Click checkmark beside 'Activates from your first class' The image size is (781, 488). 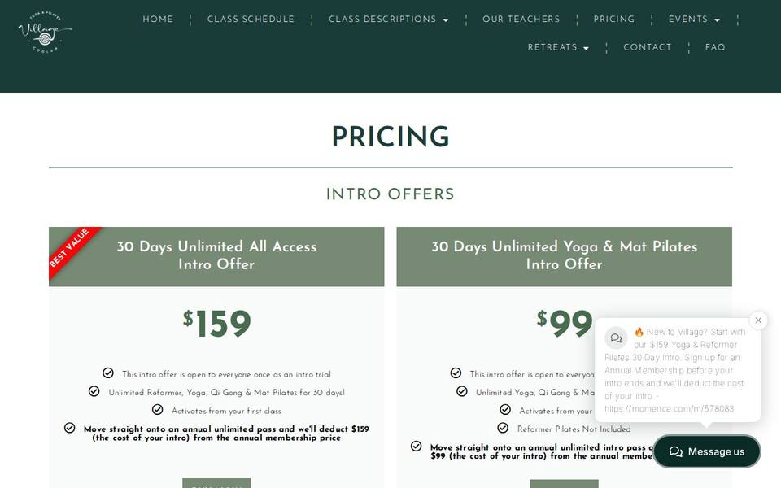[157, 409]
